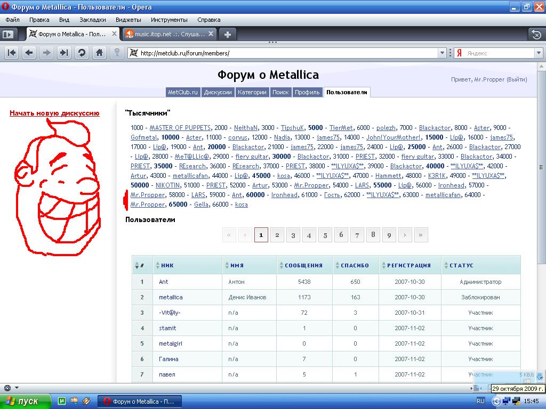Click the Rewind navigation button
This screenshot has height=409, width=546.
(12, 53)
